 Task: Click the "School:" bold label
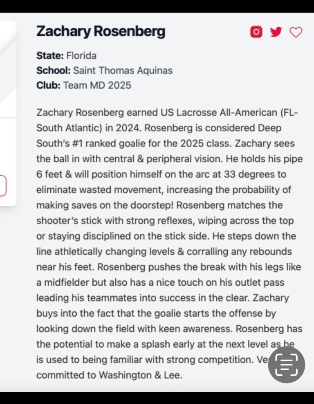point(54,70)
